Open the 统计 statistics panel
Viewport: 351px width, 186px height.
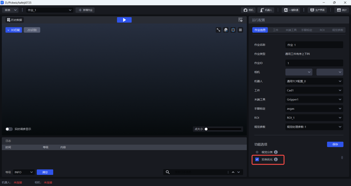coord(341,10)
